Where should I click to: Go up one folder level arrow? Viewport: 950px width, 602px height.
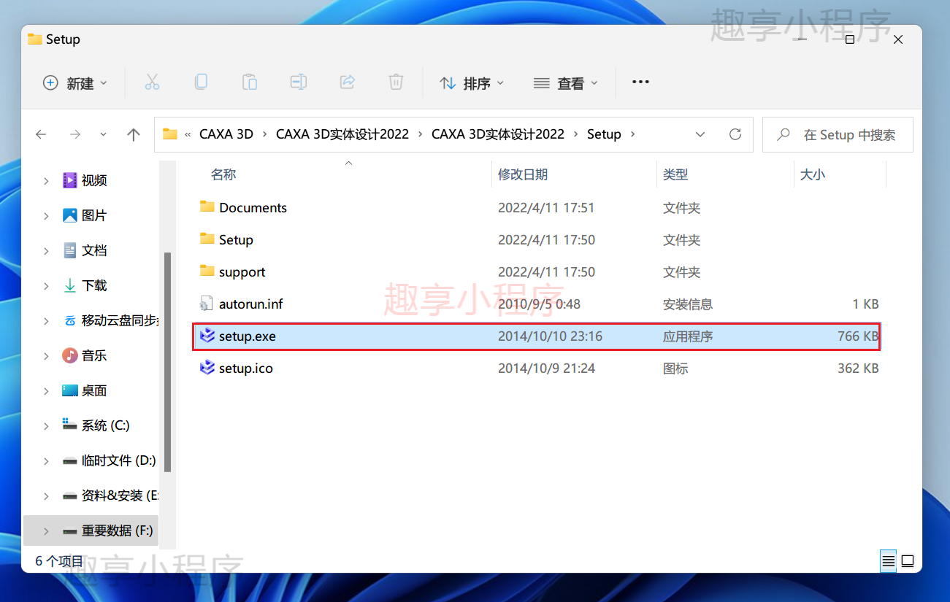(x=133, y=134)
